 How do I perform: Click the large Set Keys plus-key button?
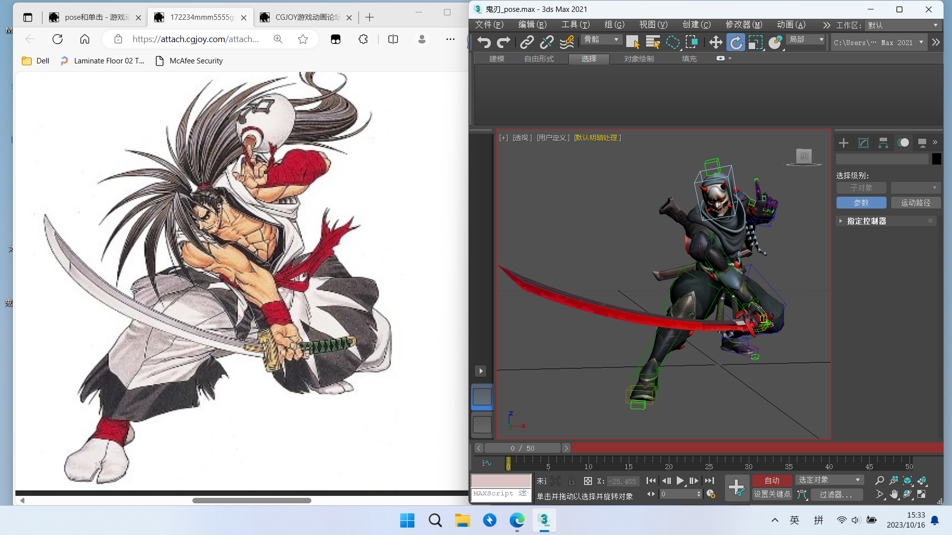tap(737, 487)
